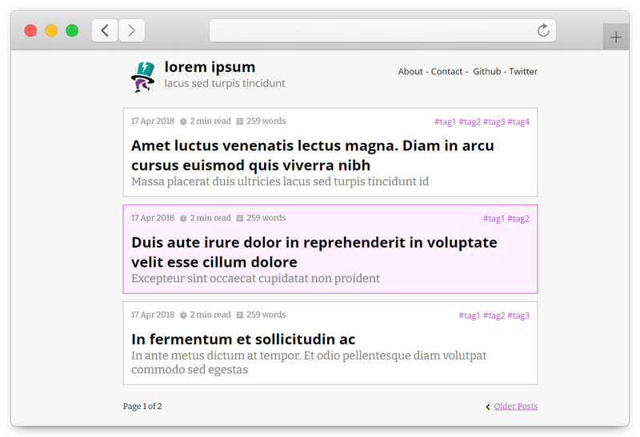Click the lorem ipsum site title
Image resolution: width=640 pixels, height=437 pixels.
pyautogui.click(x=210, y=67)
